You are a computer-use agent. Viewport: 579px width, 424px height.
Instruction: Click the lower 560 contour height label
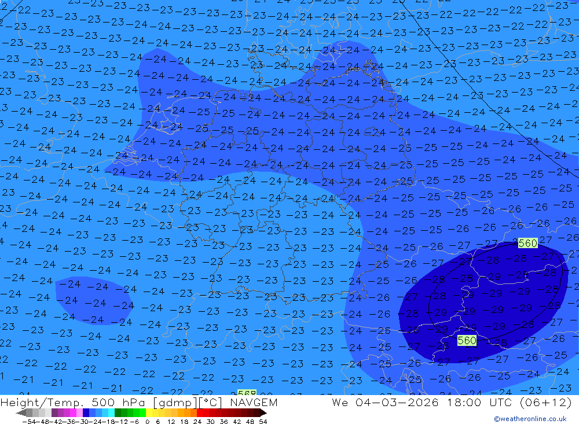[467, 340]
